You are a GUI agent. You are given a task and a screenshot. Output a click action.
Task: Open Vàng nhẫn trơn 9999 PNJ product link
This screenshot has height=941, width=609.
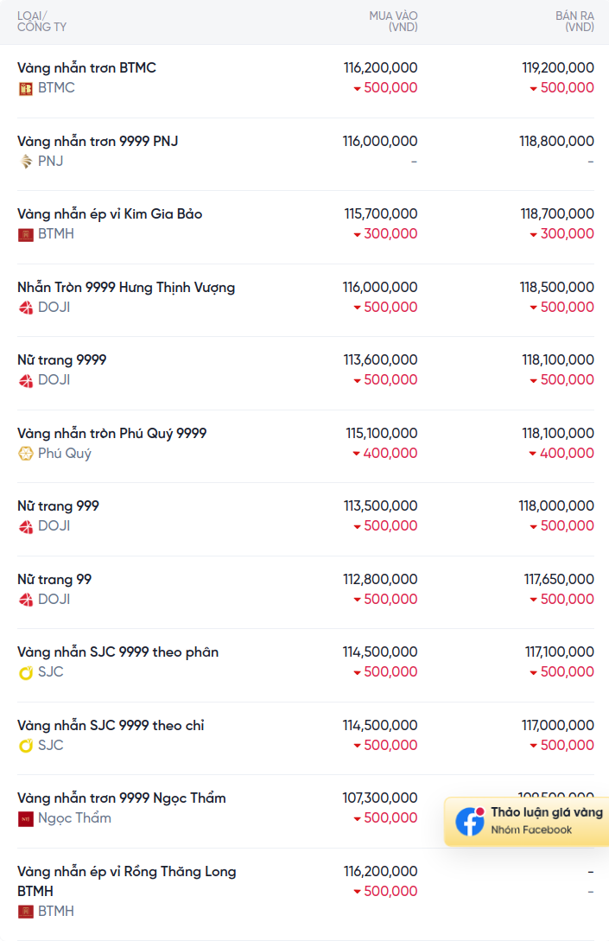tap(98, 141)
